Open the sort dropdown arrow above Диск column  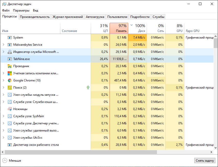[131, 25]
